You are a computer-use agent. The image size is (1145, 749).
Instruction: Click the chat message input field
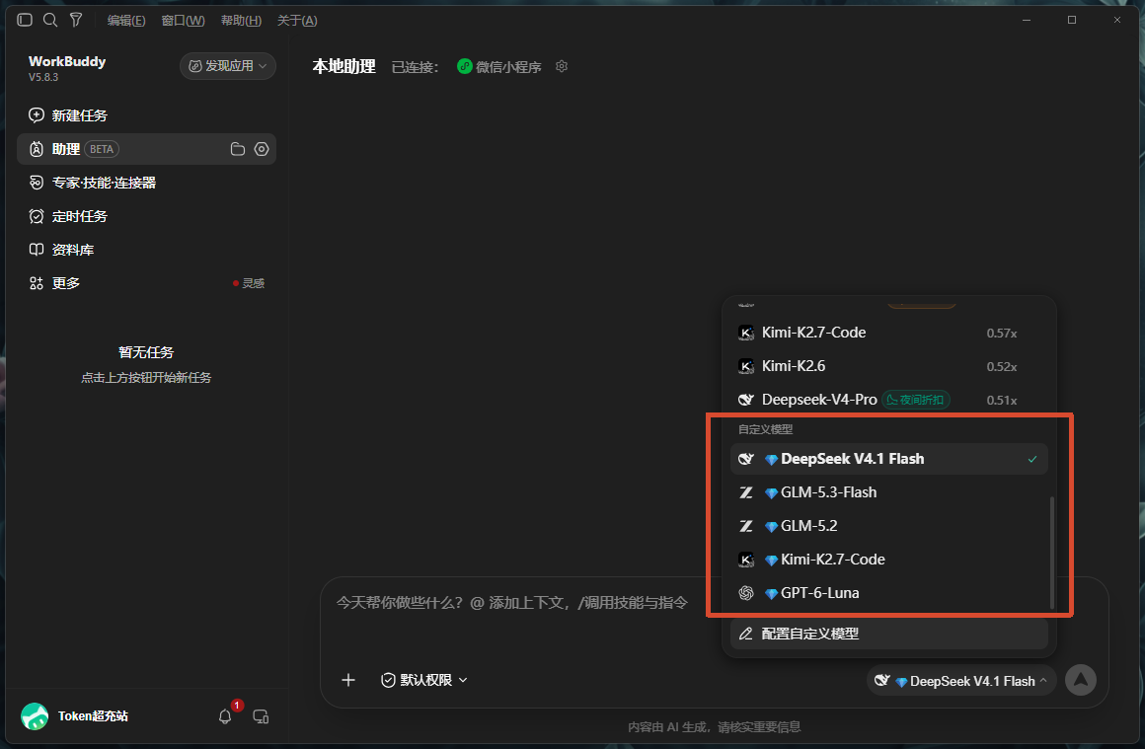(x=512, y=602)
